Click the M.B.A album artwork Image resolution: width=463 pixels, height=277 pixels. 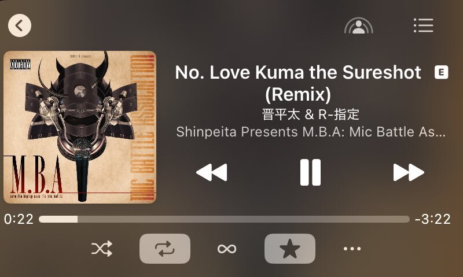tap(80, 127)
